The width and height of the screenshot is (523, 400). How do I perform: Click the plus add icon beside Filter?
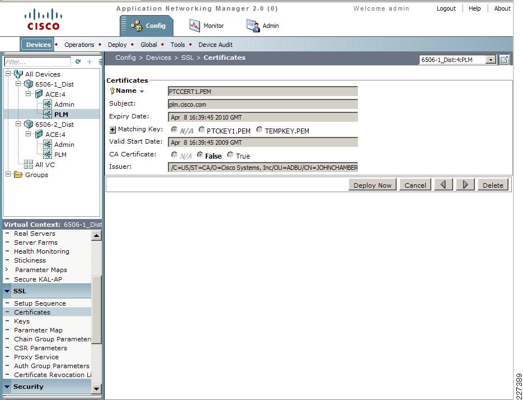89,61
